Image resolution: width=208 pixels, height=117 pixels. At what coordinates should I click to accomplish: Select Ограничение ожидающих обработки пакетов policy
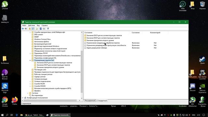(103, 43)
